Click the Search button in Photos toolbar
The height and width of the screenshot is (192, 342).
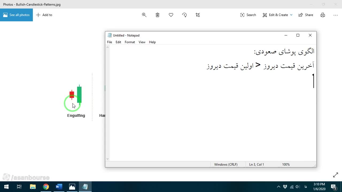248,15
